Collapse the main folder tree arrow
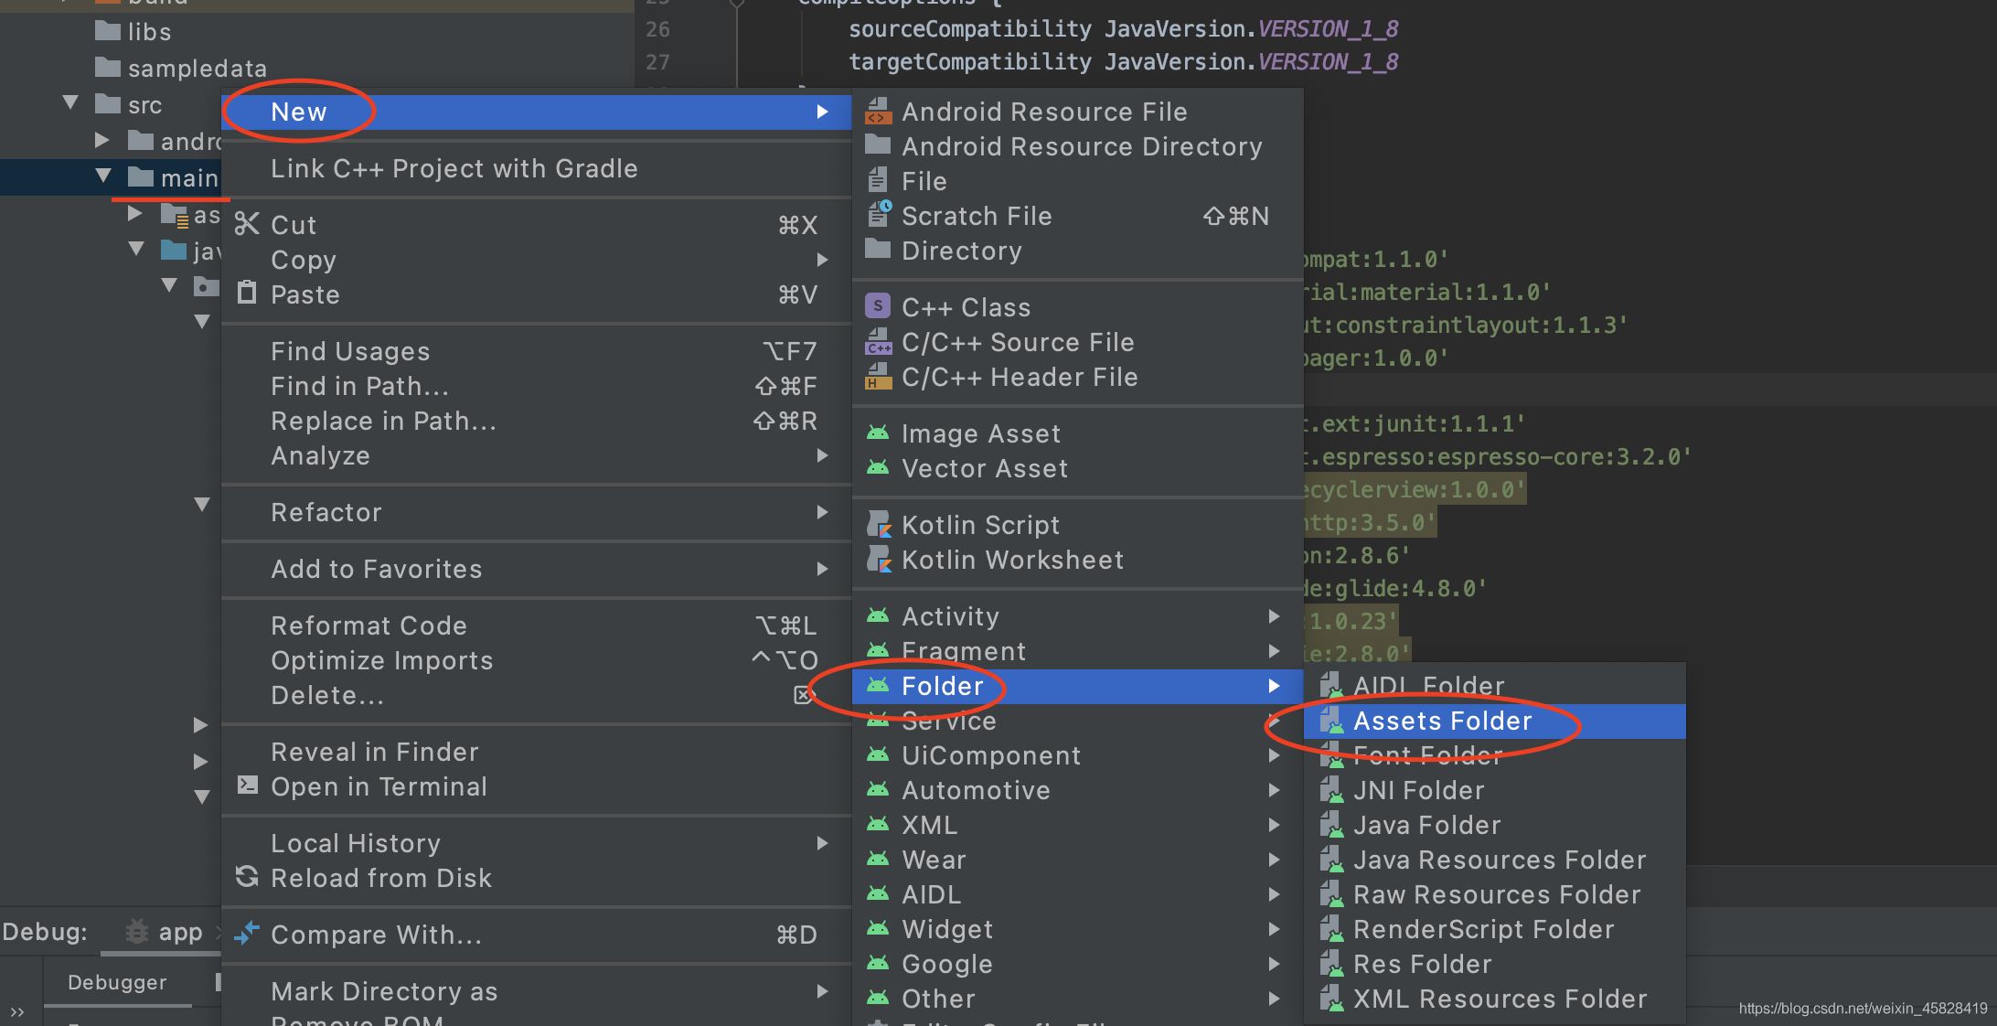The height and width of the screenshot is (1026, 1997). tap(103, 176)
